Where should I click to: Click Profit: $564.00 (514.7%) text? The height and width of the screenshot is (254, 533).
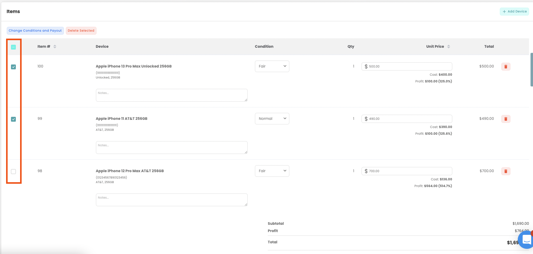433,186
